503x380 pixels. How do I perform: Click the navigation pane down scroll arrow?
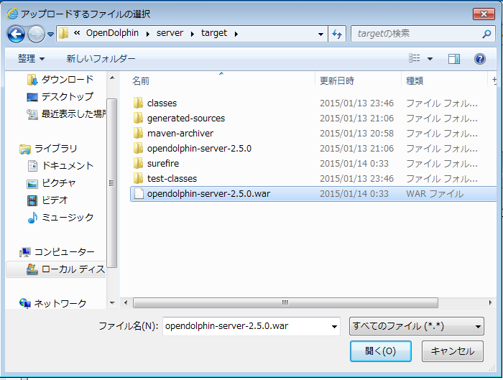[112, 303]
